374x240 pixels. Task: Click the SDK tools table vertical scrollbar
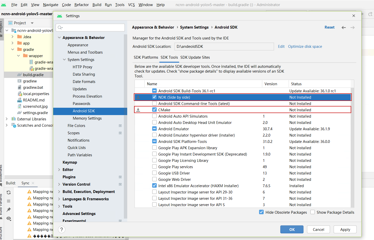pos(352,147)
